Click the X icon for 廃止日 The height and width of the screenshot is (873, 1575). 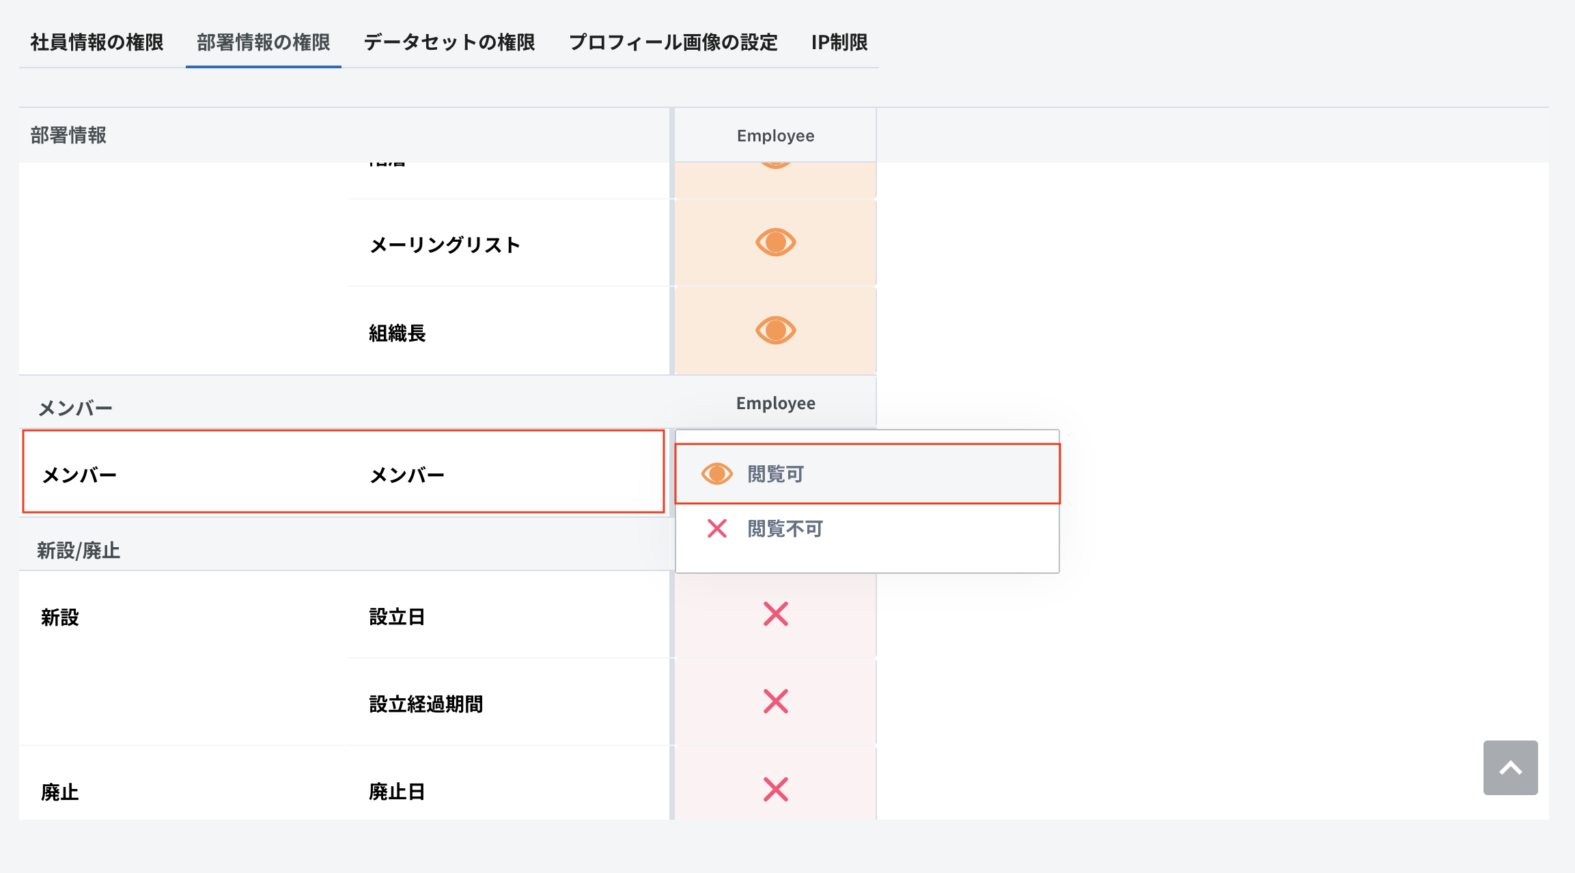775,790
